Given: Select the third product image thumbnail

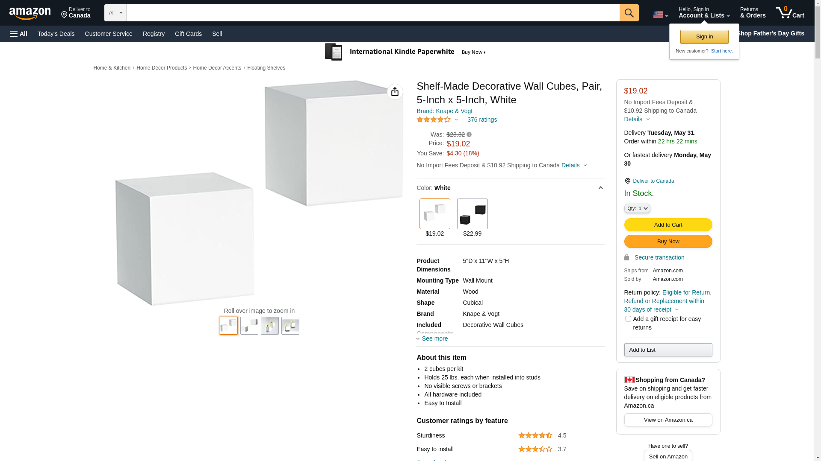Looking at the screenshot, I should tap(270, 326).
